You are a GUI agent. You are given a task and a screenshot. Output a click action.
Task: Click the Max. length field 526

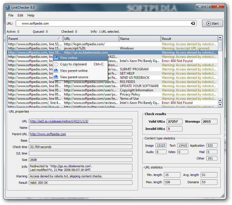172,182
